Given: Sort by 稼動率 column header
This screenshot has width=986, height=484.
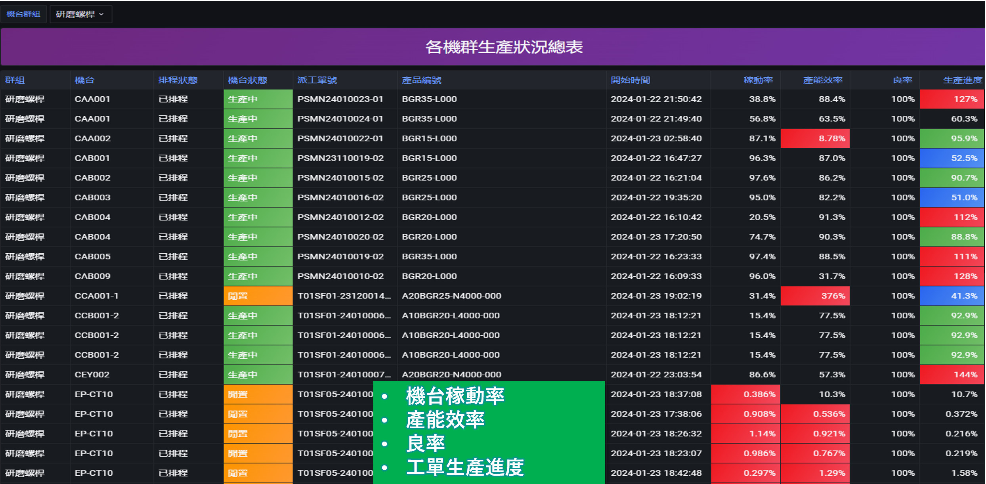Looking at the screenshot, I should [x=758, y=80].
